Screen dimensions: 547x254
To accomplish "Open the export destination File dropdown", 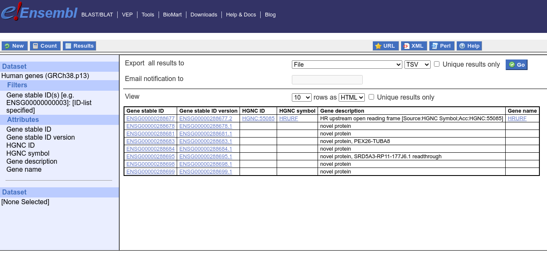I will 347,65.
